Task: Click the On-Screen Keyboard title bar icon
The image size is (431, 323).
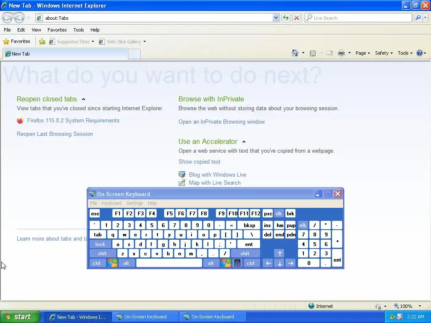Action: [x=92, y=194]
